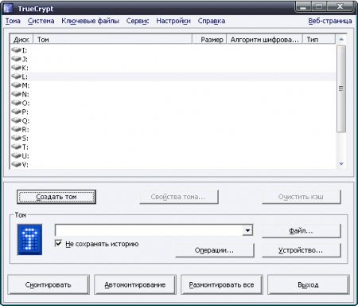Select the drive U: icon

(x=16, y=155)
